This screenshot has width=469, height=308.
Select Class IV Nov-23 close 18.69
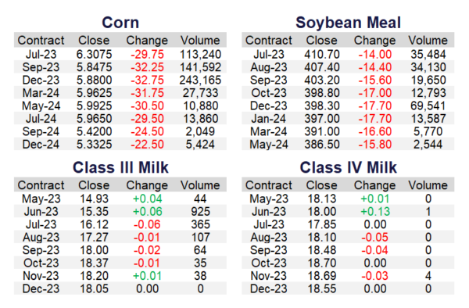[x=322, y=276]
